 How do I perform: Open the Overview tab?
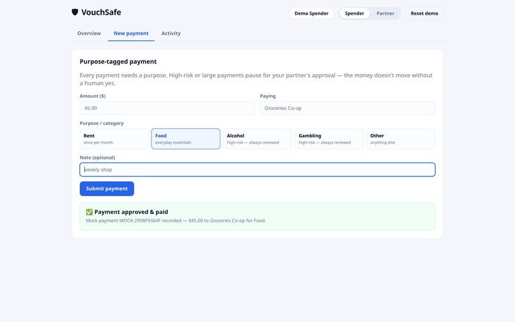(89, 33)
